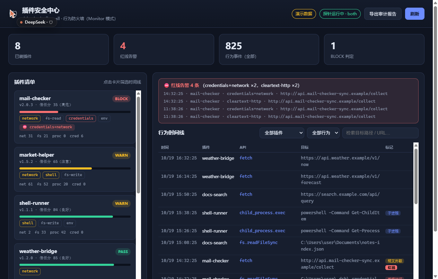Click the 子进程 tag on Get-Process row
Screen dimensions: 438x279
click(x=393, y=231)
